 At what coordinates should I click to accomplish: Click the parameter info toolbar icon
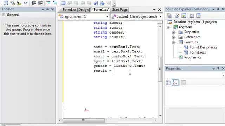[x=13, y=3]
